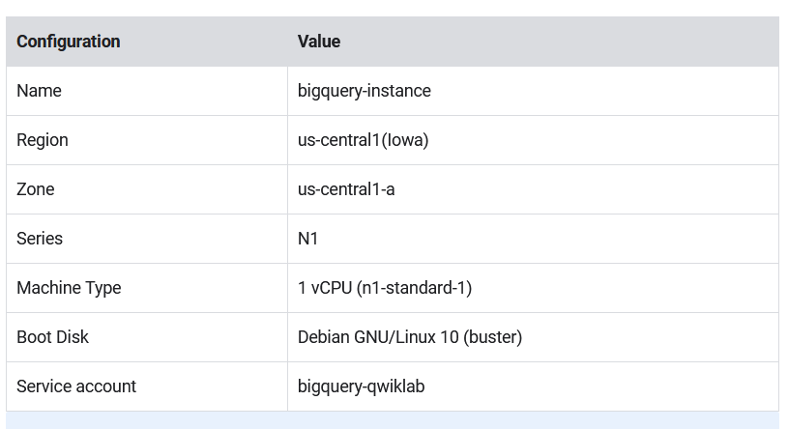Click the Debian GNU/Linux 10 (buster) value
Image resolution: width=788 pixels, height=429 pixels.
tap(410, 337)
